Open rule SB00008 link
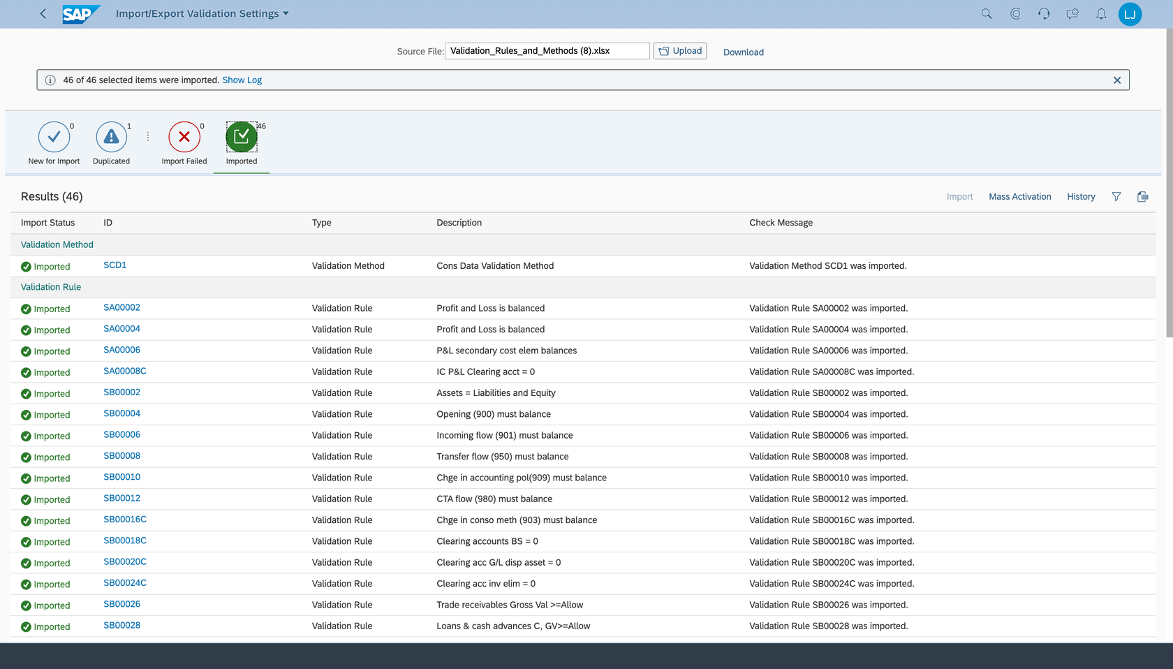This screenshot has width=1173, height=669. click(x=121, y=456)
